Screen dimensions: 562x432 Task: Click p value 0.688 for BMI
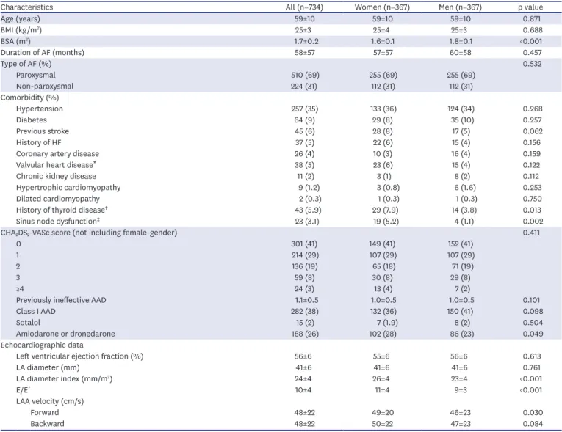point(533,30)
